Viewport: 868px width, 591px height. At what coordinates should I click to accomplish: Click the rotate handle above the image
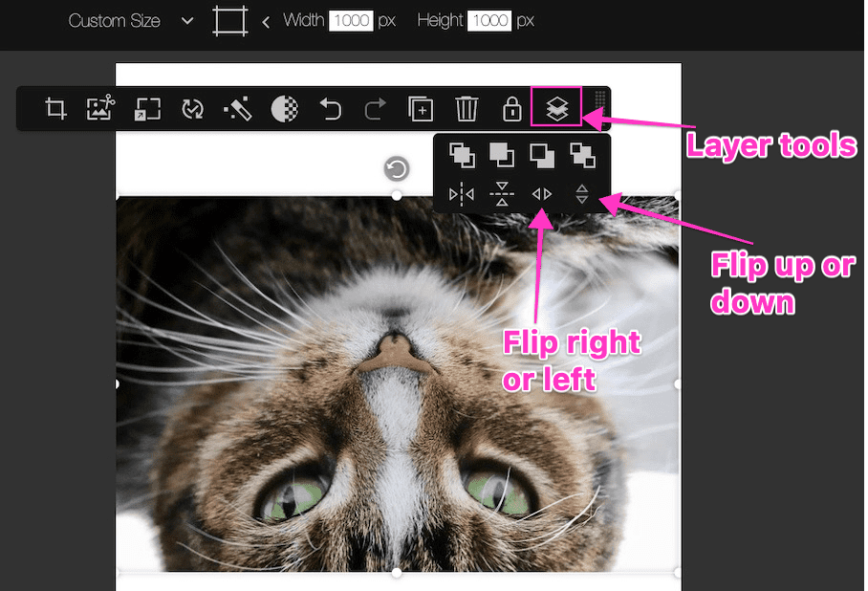pyautogui.click(x=396, y=170)
